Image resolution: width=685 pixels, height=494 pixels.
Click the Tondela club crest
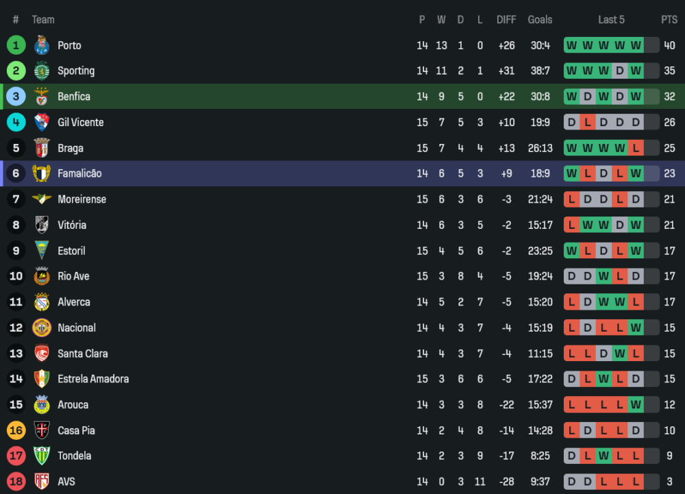[42, 456]
